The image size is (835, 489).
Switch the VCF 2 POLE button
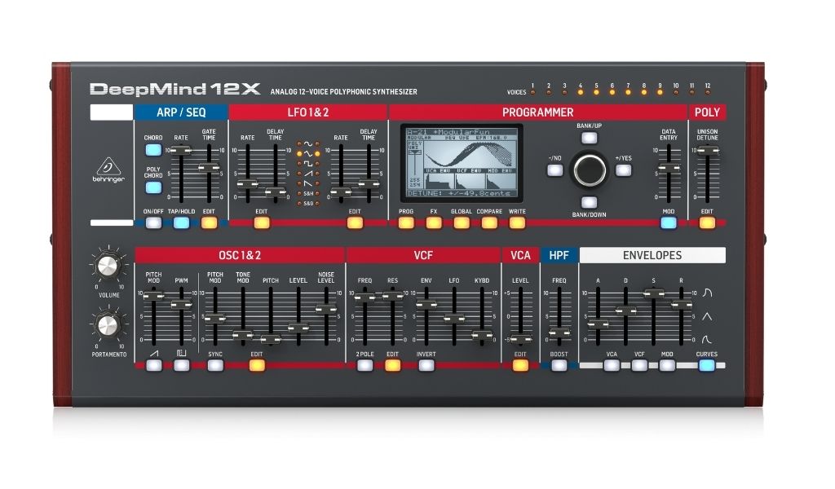click(x=364, y=366)
